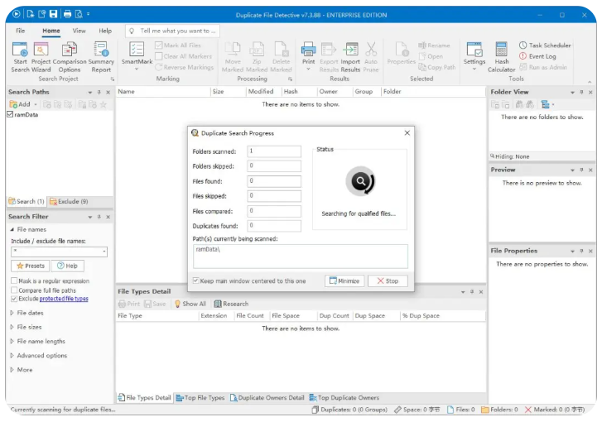Screen dimensions: 602x422
Task: Click the Presets button
Action: [31, 266]
